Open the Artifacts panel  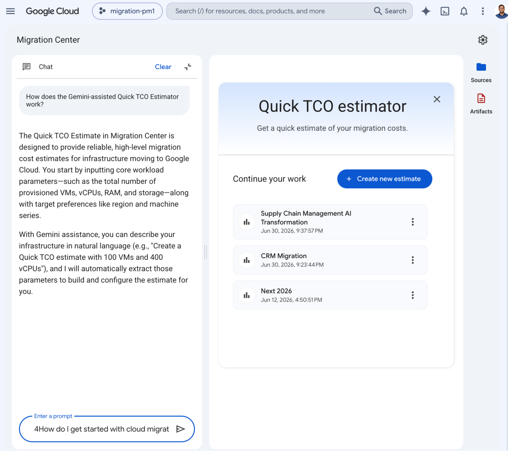click(x=481, y=104)
